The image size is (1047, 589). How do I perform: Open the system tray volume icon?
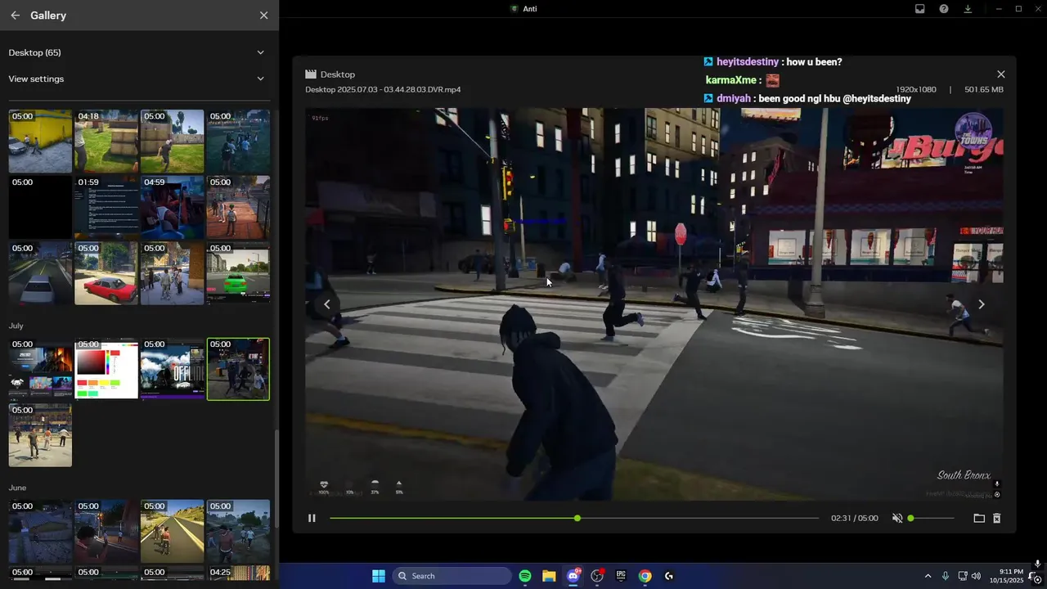976,576
